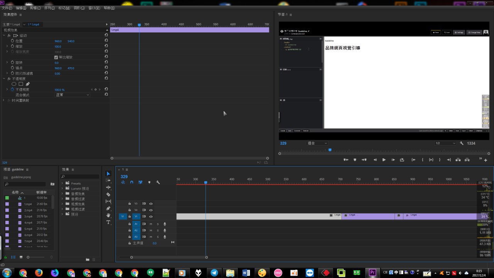Screen dimensions: 494x278
Task: Hide track V2 with its eye icon
Action: coord(151,210)
